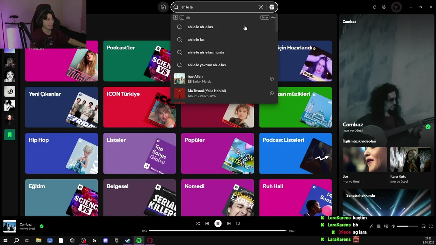The width and height of the screenshot is (436, 245).
Task: Open the Belgesel category card
Action: (x=139, y=198)
